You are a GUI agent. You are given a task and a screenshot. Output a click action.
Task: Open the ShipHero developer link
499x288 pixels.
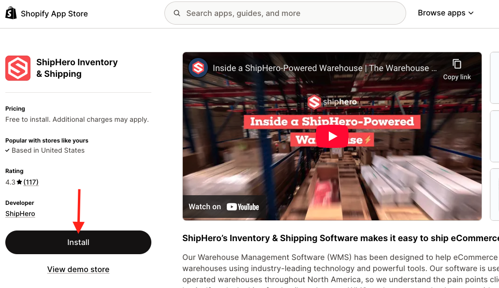click(20, 214)
